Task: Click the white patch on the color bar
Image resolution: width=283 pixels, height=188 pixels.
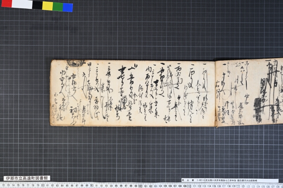Action: 22,4
